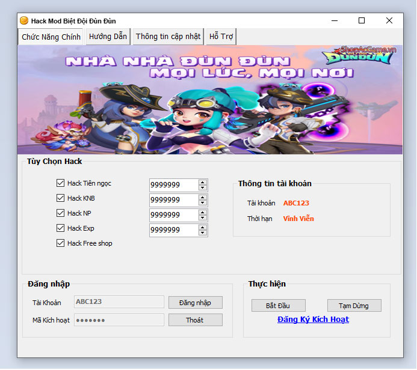The height and width of the screenshot is (370, 417).
Task: Open the Thông tin cập nhật tab
Action: (168, 37)
